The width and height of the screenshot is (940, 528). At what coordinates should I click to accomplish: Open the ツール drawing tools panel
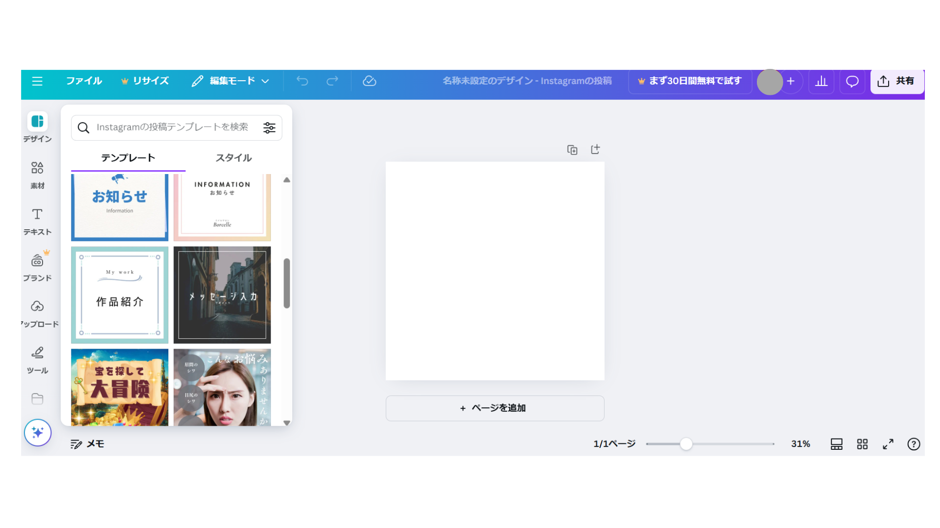click(37, 359)
